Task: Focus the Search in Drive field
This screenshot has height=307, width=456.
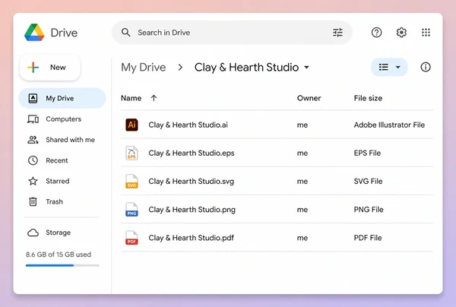Action: click(232, 32)
